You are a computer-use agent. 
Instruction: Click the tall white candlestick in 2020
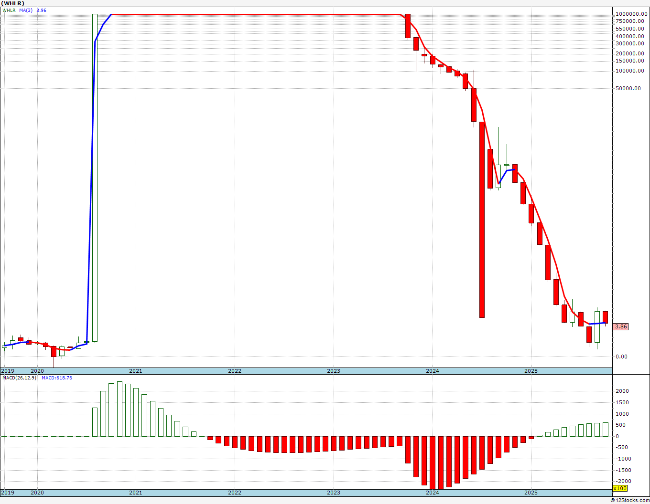click(x=95, y=178)
